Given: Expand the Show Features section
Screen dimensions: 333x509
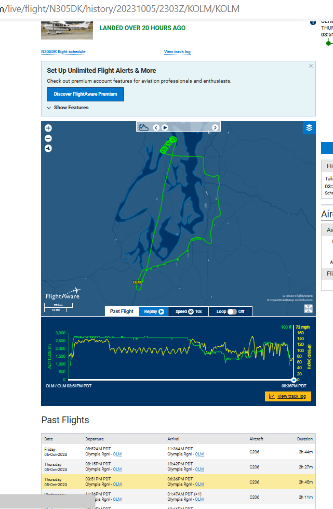Looking at the screenshot, I should [68, 108].
